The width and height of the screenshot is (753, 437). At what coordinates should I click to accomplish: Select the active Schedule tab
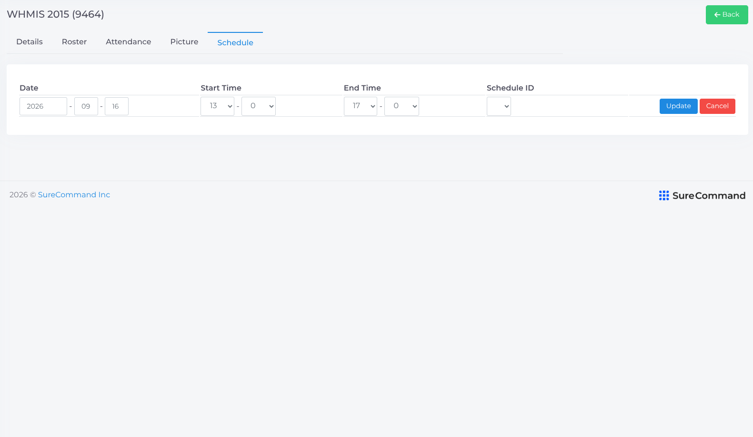point(235,42)
